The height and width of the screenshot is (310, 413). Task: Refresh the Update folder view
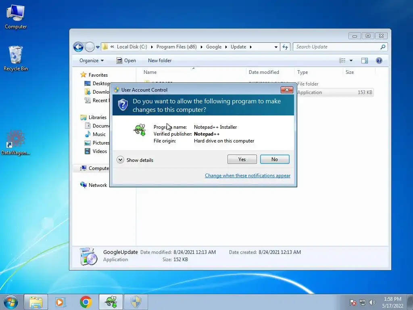285,47
